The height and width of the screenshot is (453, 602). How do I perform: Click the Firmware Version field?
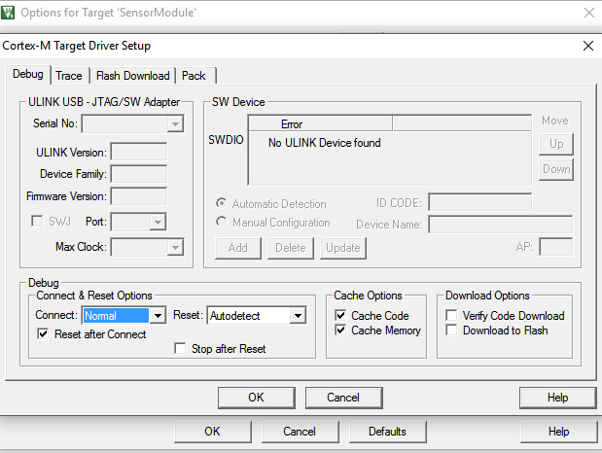[x=139, y=196]
